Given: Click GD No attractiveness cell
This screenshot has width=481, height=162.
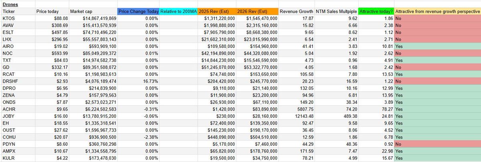Looking at the screenshot, I should pos(437,67).
